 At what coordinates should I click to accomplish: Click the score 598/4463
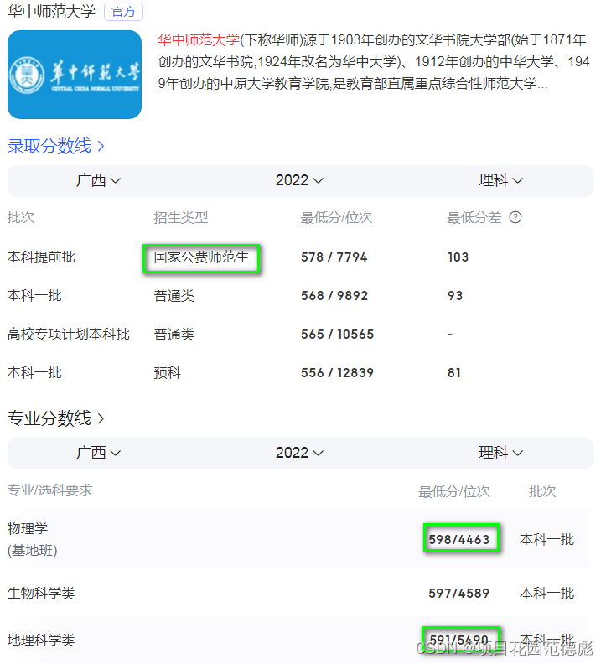[x=459, y=540]
